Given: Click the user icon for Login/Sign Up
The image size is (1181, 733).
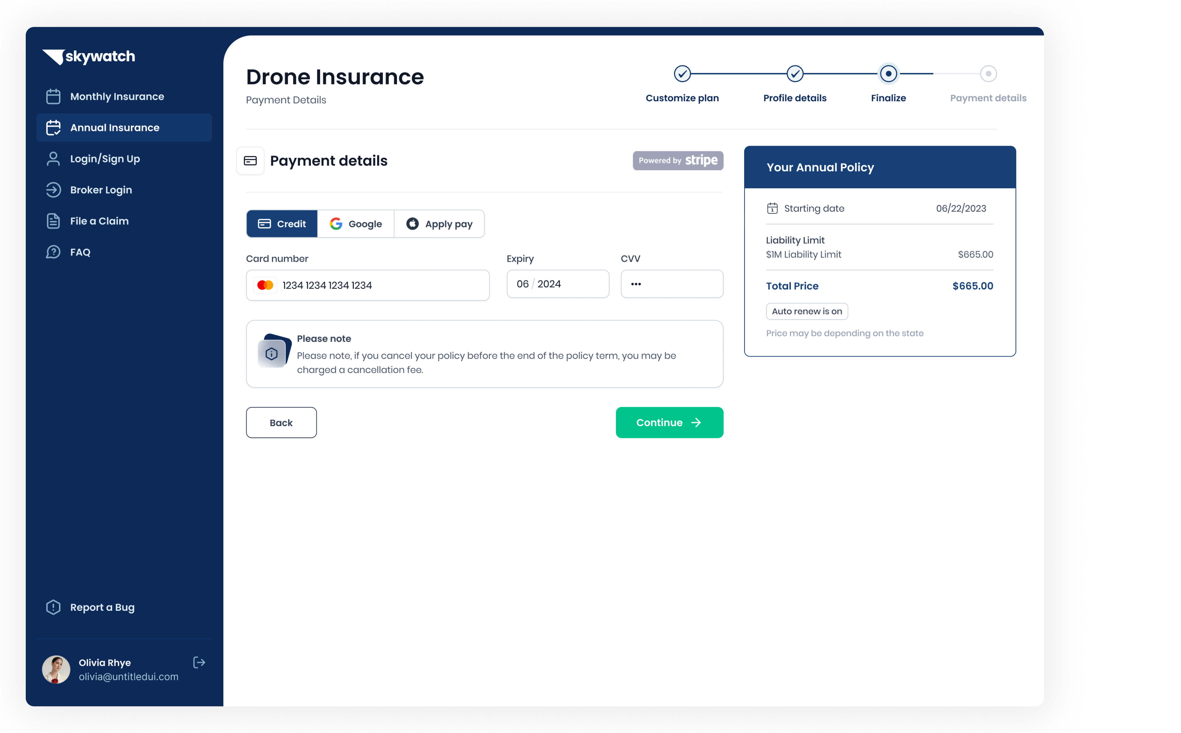Looking at the screenshot, I should pos(53,158).
